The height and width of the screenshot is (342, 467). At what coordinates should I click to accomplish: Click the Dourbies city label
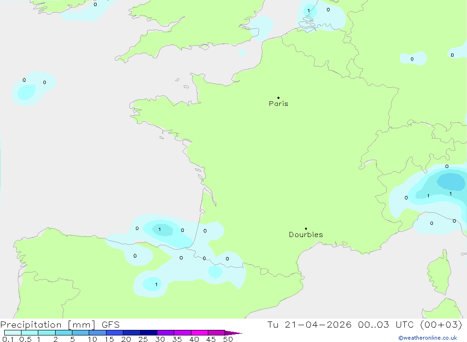(306, 235)
